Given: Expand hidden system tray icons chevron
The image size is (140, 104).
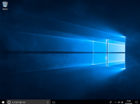Looking at the screenshot, I should point(115,102).
